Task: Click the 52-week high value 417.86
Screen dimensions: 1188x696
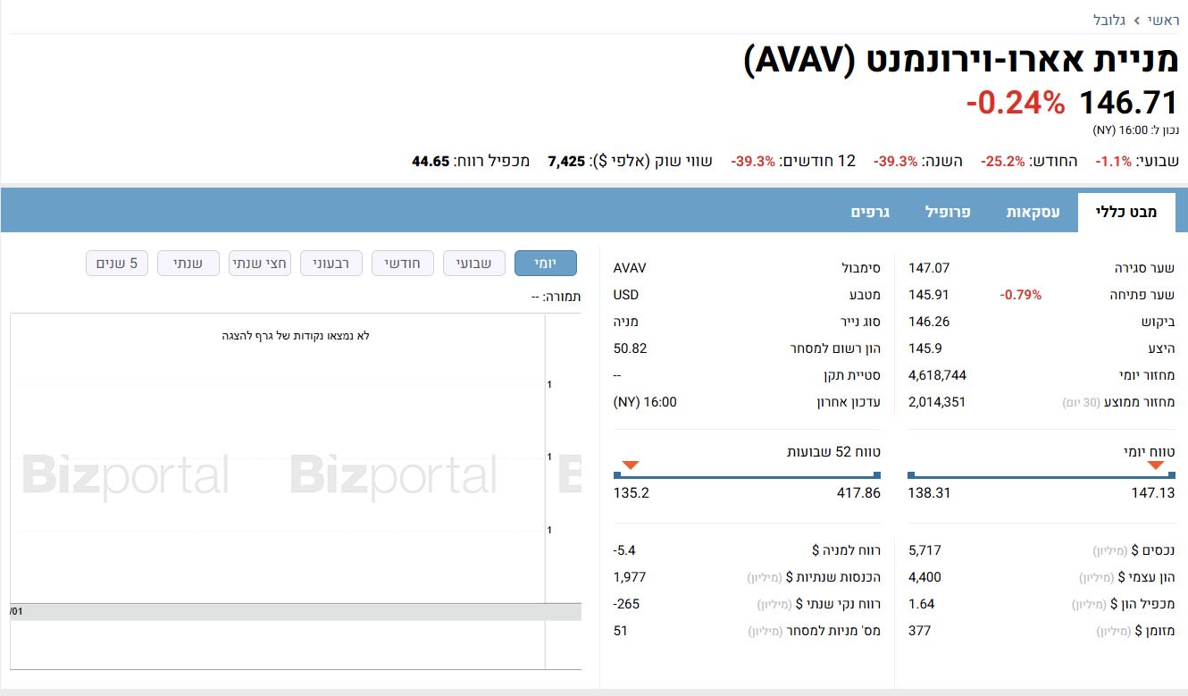Action: (860, 493)
